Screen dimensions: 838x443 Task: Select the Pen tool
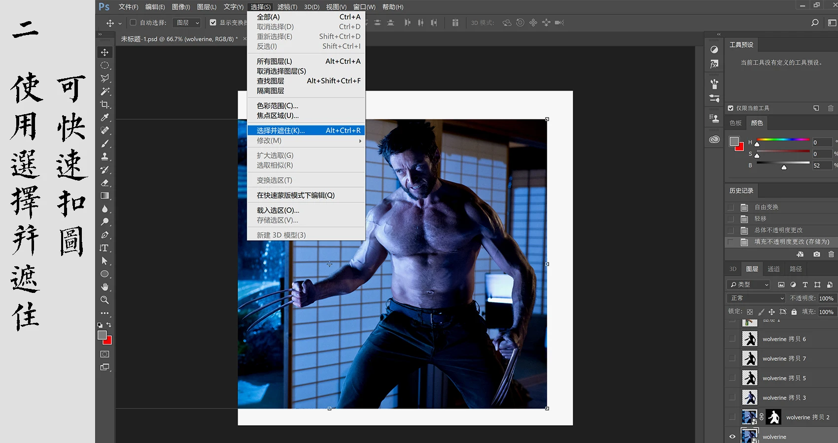[x=105, y=235]
